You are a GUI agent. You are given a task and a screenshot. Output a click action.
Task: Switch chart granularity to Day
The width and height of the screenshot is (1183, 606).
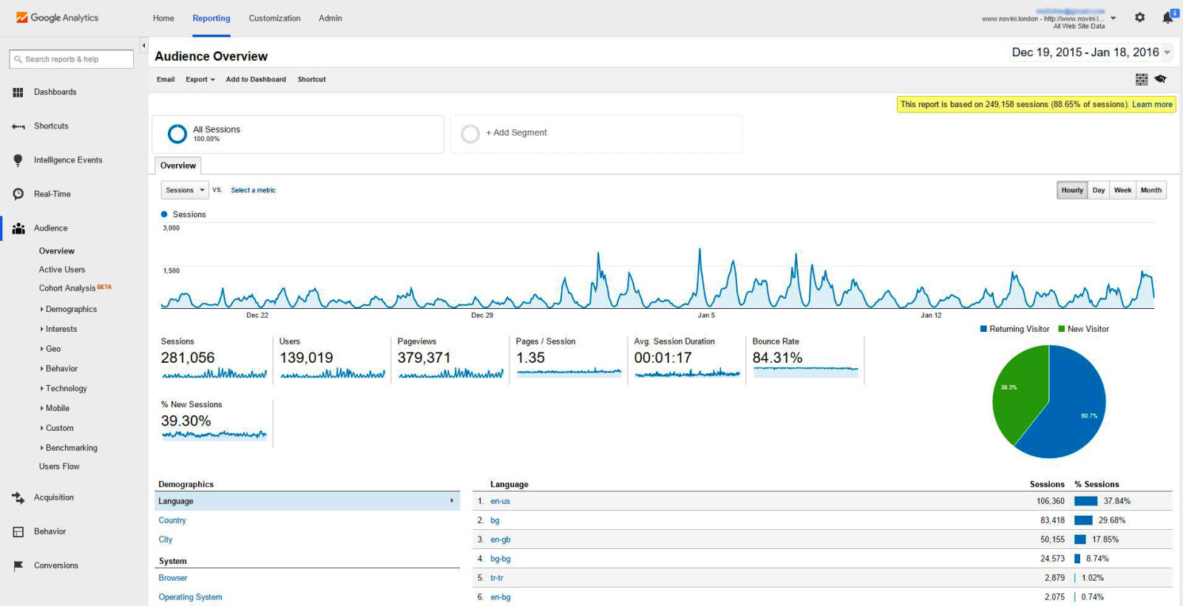(1099, 191)
